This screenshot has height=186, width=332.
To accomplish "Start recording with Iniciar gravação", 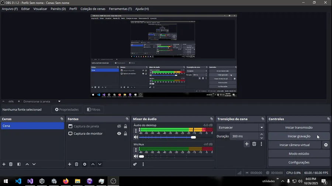I will point(299,136).
